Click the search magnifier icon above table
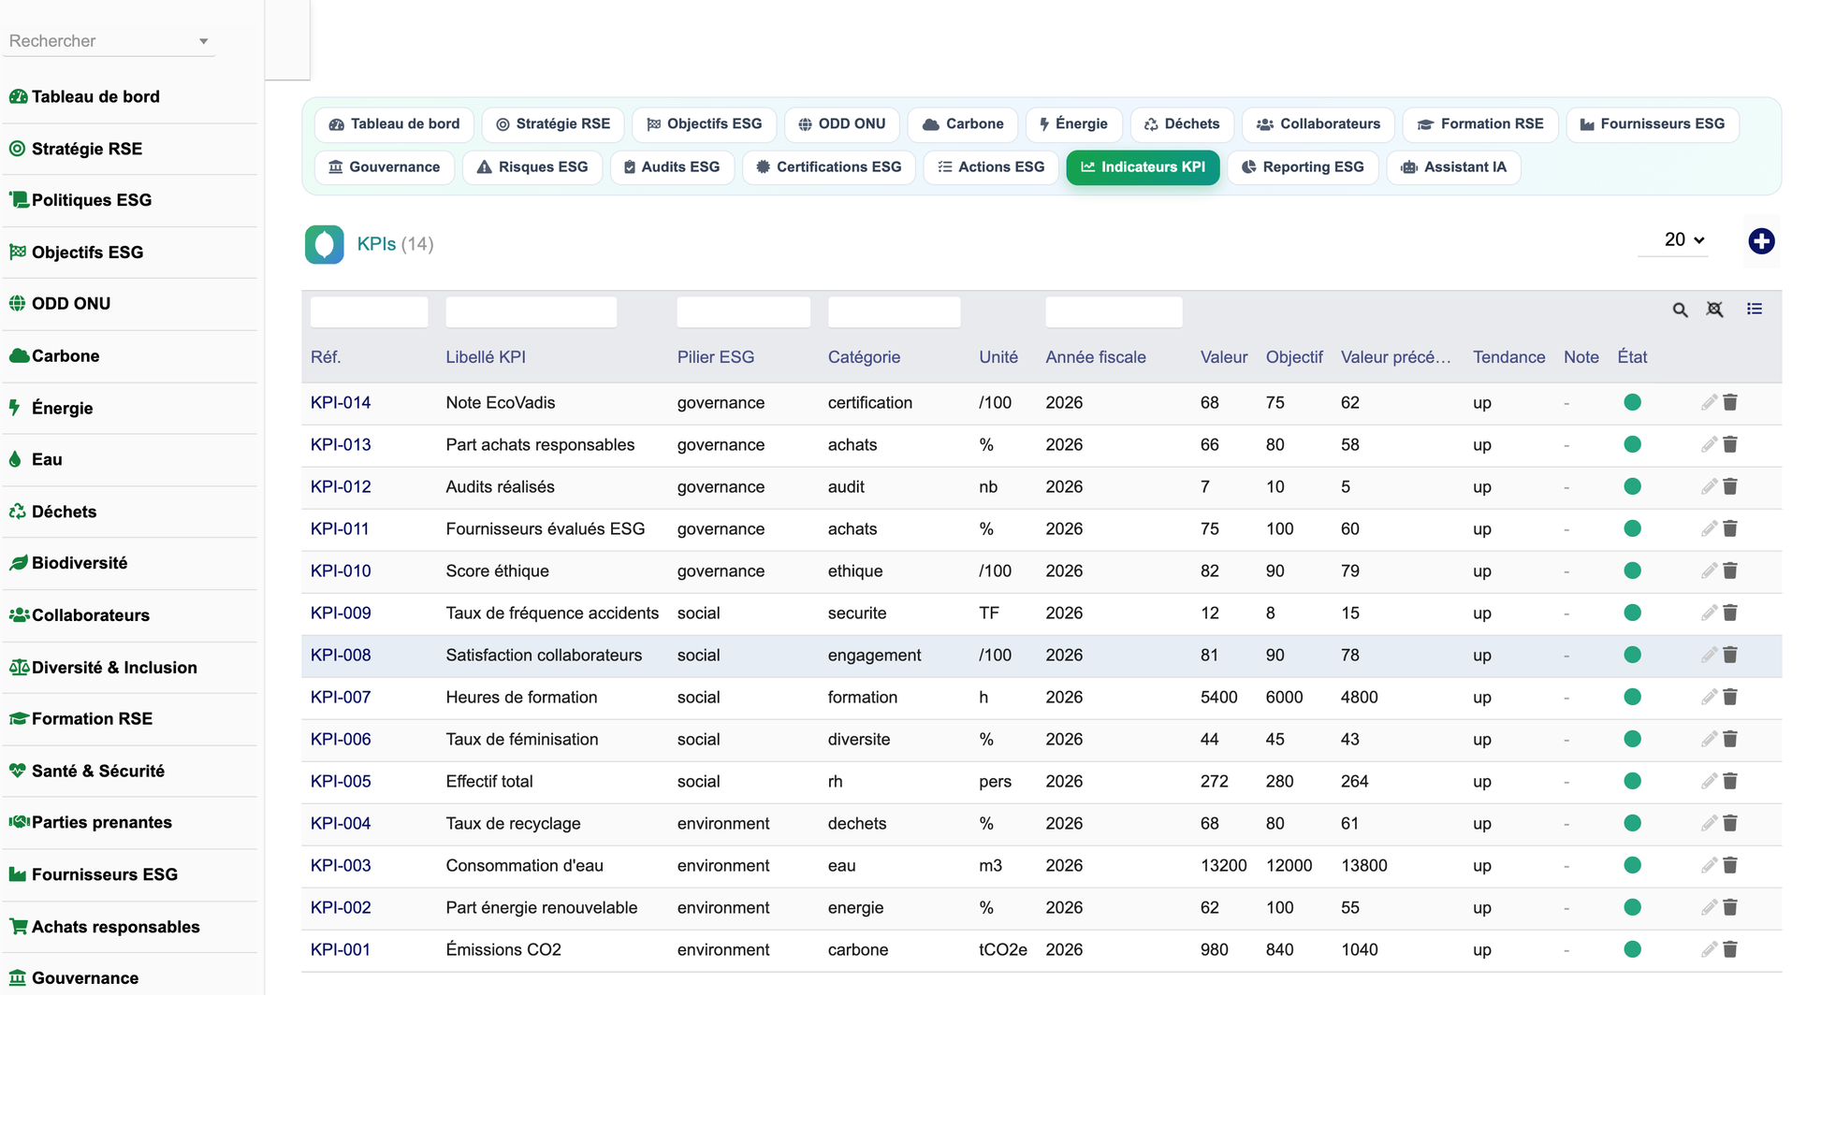The width and height of the screenshot is (1821, 1126). [1680, 310]
